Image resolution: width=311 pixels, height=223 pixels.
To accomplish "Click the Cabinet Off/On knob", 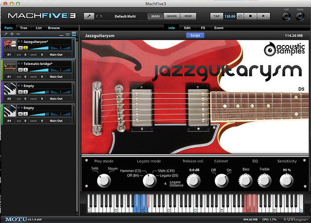I will click(222, 180).
